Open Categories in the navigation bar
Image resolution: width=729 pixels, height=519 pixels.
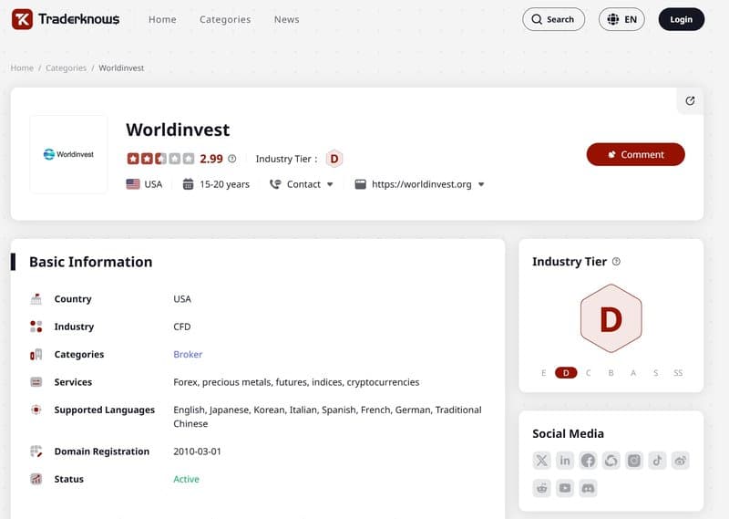point(225,19)
